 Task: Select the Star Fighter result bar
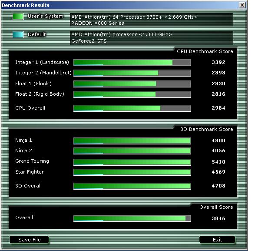click(132, 172)
